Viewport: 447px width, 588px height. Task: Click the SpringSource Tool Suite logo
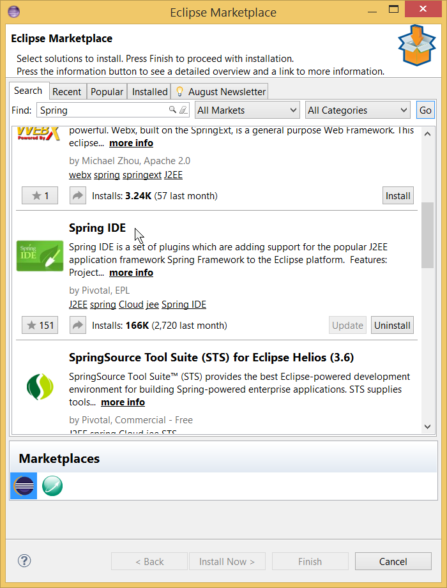point(40,387)
